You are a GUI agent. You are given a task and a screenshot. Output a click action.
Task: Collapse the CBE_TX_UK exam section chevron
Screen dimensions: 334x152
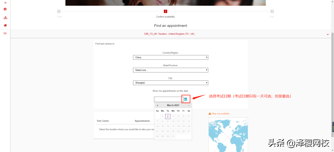click(328, 35)
